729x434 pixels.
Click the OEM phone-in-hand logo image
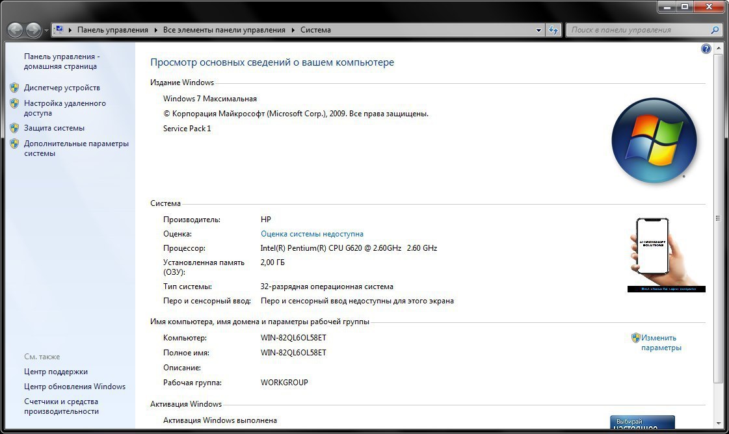666,255
